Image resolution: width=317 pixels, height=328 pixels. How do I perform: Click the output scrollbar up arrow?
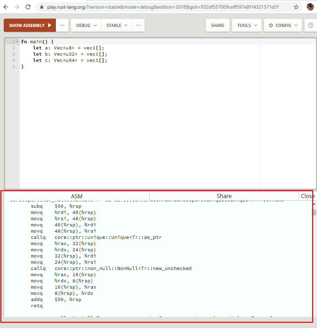pyautogui.click(x=314, y=204)
